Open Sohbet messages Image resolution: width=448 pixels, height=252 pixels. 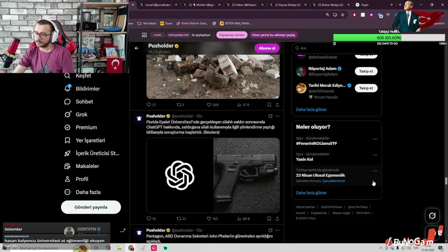79,101
